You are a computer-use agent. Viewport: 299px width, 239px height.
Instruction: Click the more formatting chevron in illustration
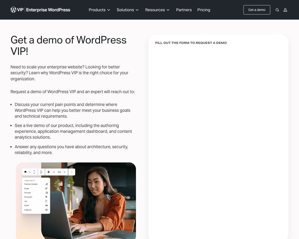[65, 172]
